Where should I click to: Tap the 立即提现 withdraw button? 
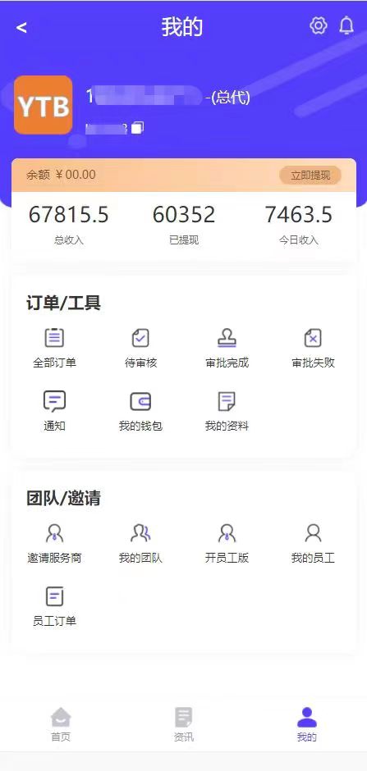tap(310, 175)
